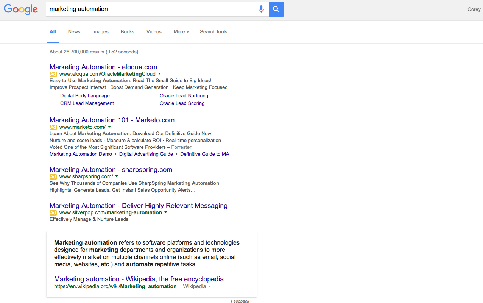
Task: Open the Oracle Lead Scoring sitelink
Action: point(182,103)
